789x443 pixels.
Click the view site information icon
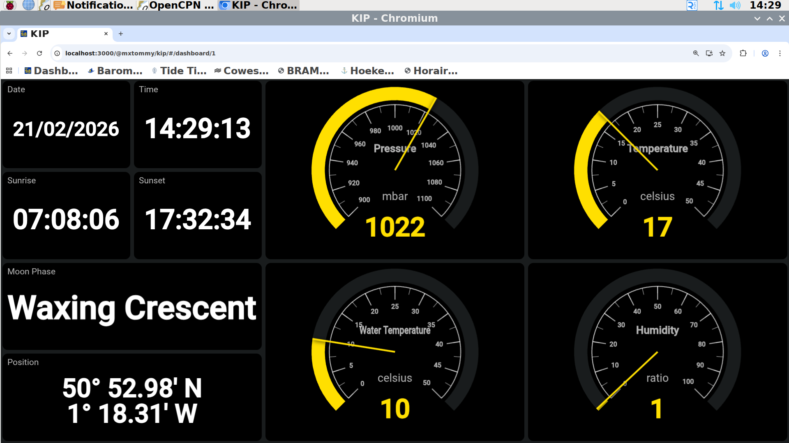point(58,53)
